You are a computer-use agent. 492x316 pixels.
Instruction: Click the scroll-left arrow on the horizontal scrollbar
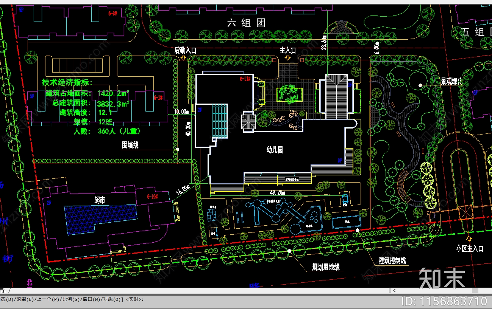pyautogui.click(x=394, y=291)
